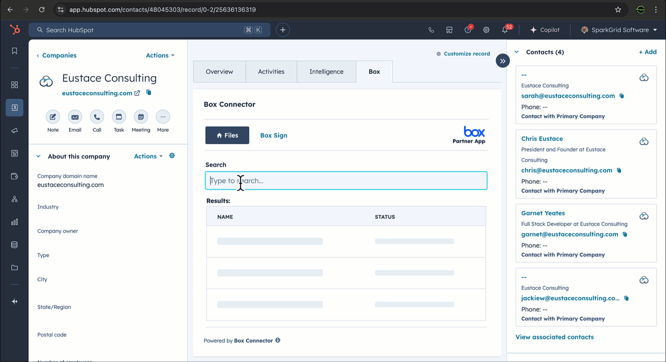Switch to Box Sign in Box Connector
The width and height of the screenshot is (666, 362).
pos(274,135)
